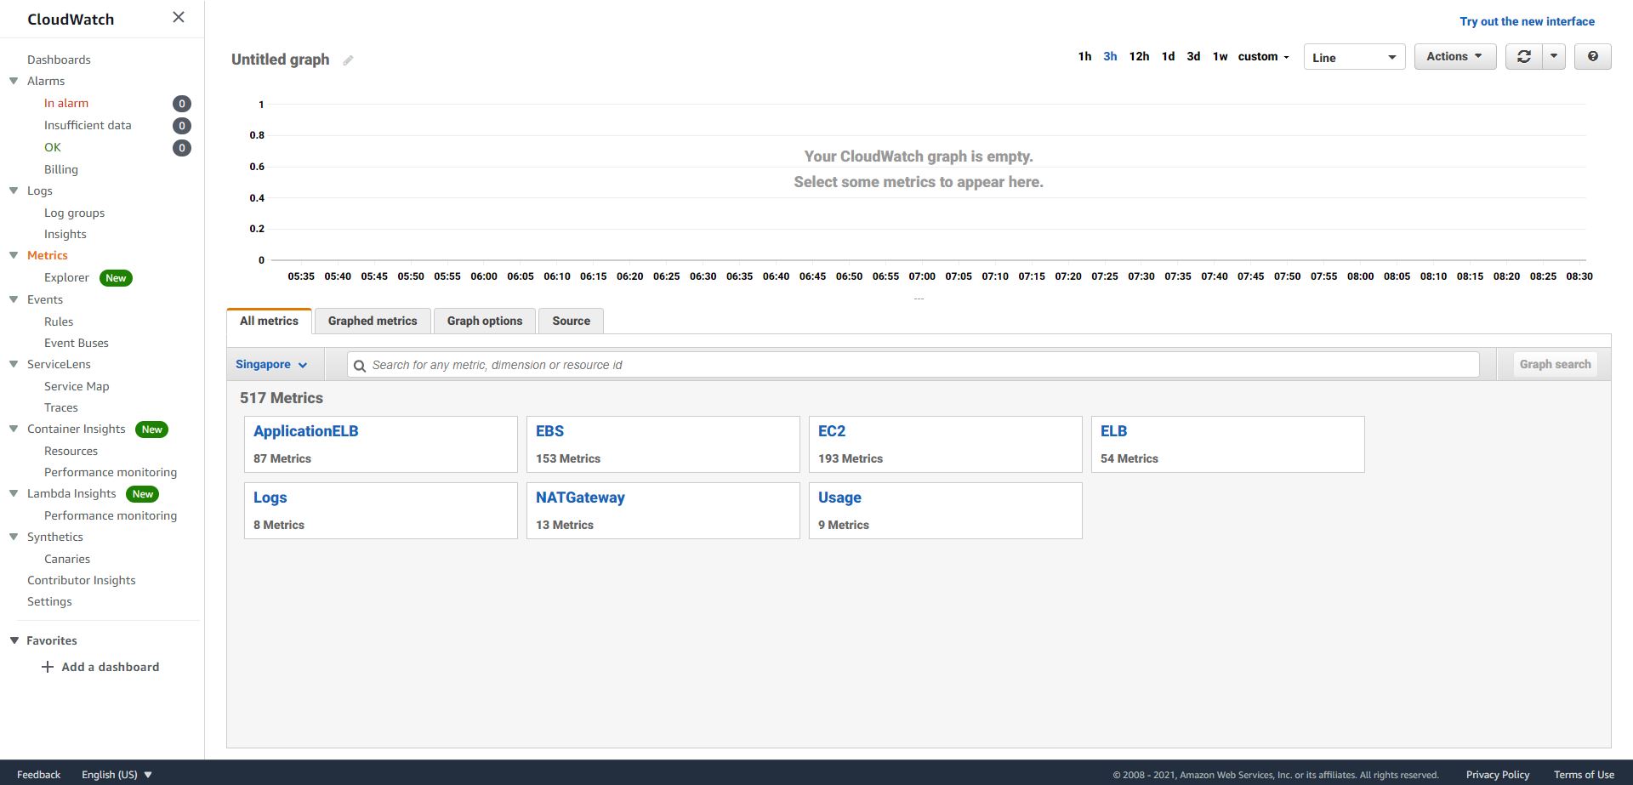Viewport: 1633px width, 785px height.
Task: Collapse the Favorites section
Action: pyautogui.click(x=14, y=640)
